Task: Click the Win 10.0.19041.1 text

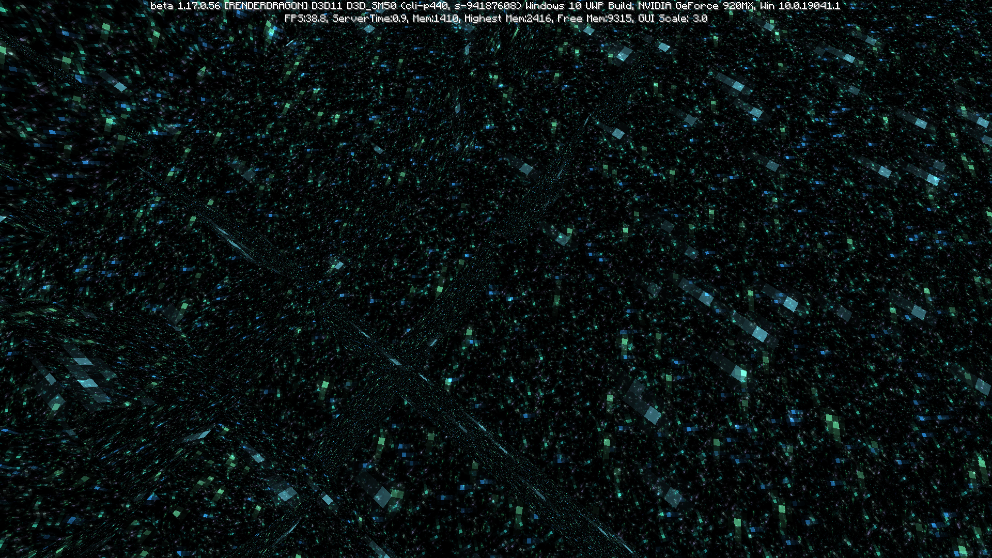Action: click(x=800, y=6)
